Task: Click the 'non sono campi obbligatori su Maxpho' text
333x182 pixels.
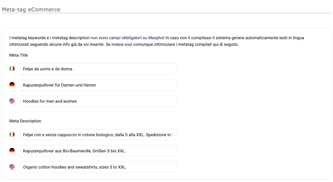Action: click(x=127, y=38)
